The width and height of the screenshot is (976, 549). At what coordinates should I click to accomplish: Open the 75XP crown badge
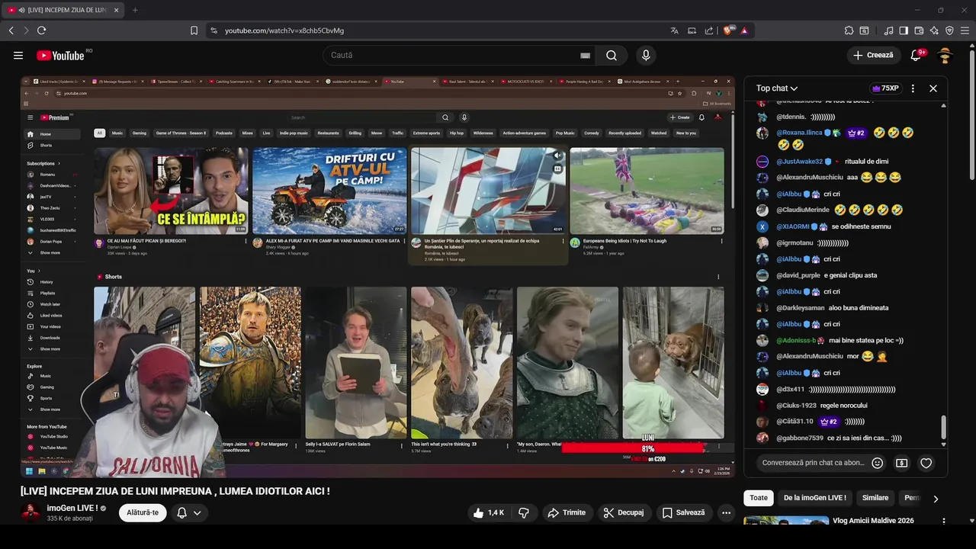(x=884, y=88)
